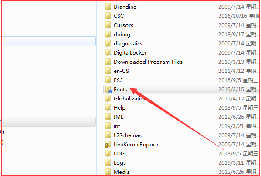Click the Media folder icon
The height and width of the screenshot is (176, 261).
click(x=108, y=172)
